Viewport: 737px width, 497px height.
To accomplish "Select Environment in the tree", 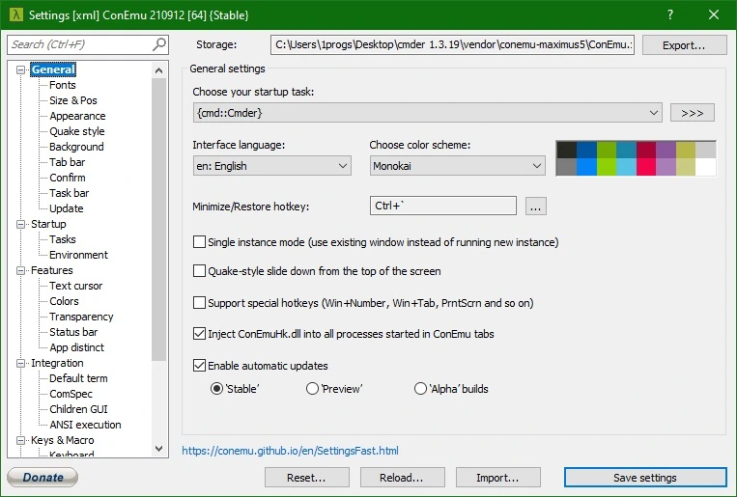I will tap(78, 255).
